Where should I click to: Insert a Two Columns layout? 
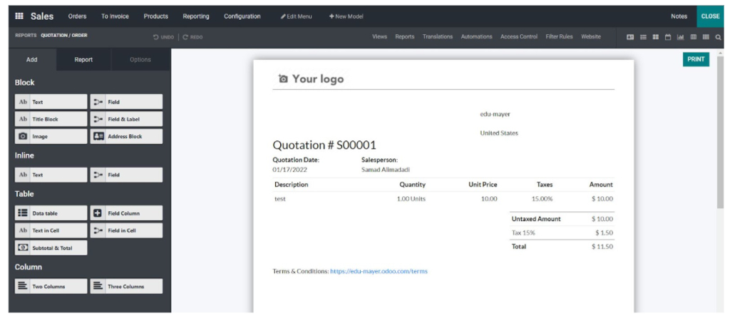[51, 286]
